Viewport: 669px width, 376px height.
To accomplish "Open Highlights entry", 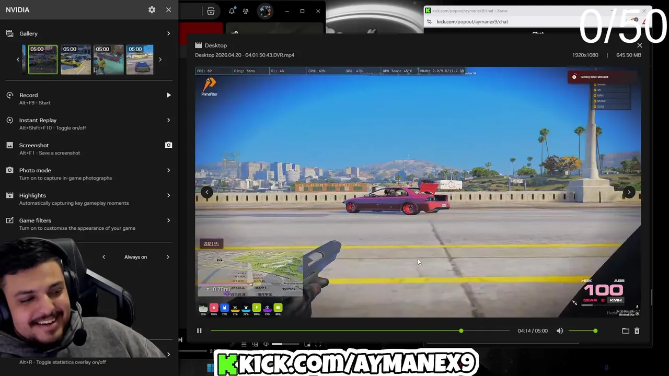I will coord(89,198).
